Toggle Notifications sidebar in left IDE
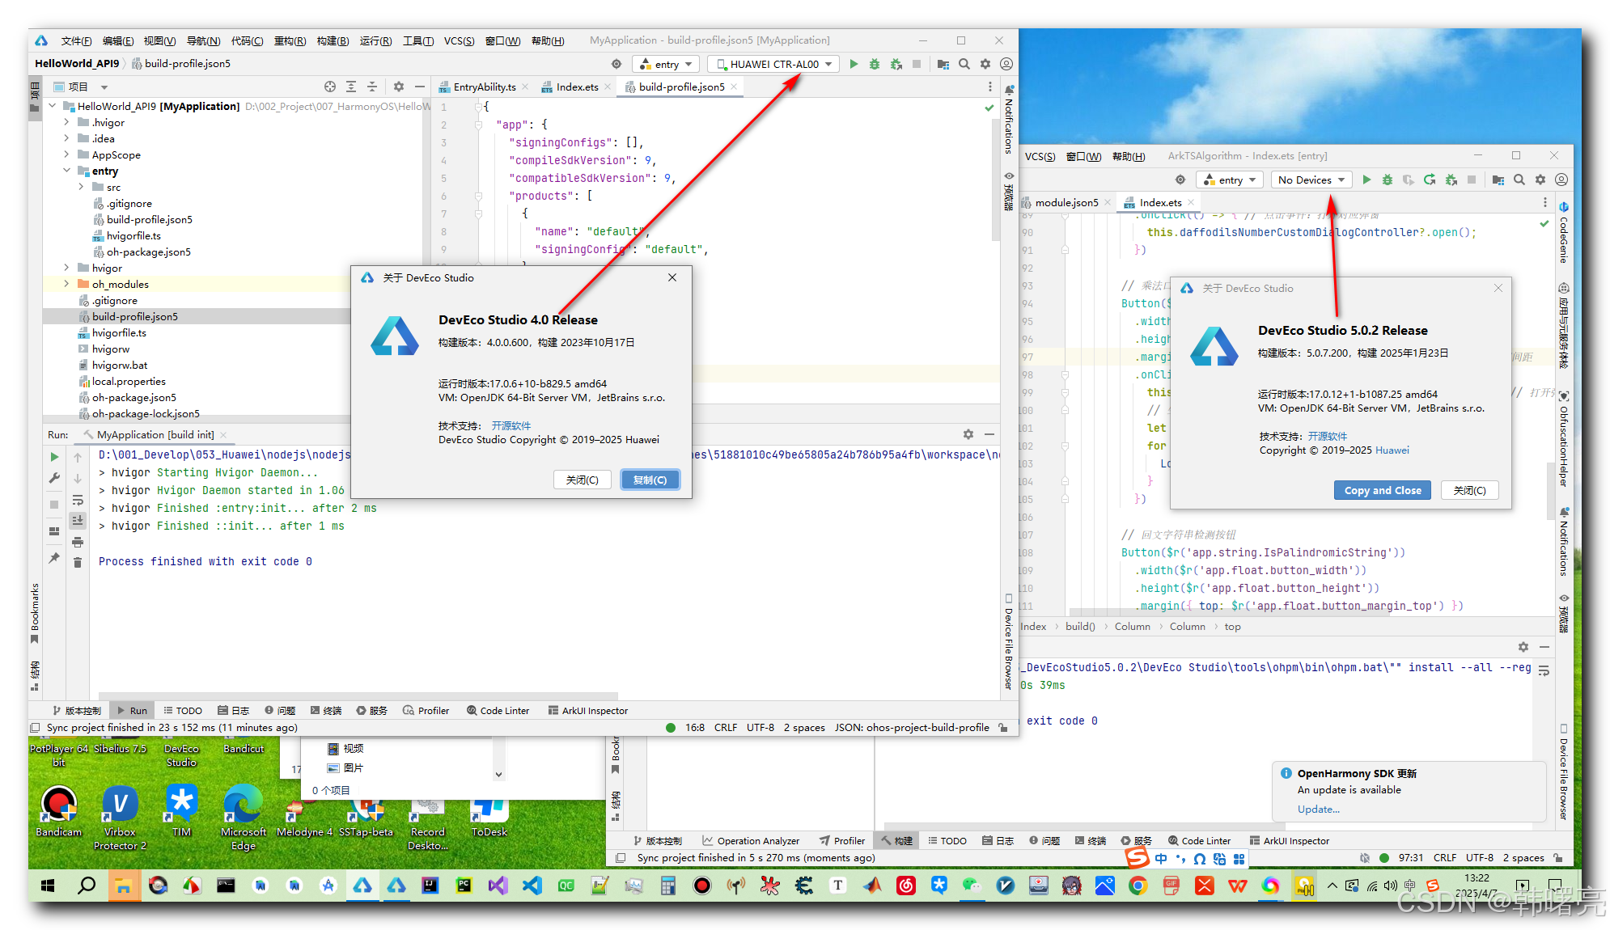 coord(1009,121)
